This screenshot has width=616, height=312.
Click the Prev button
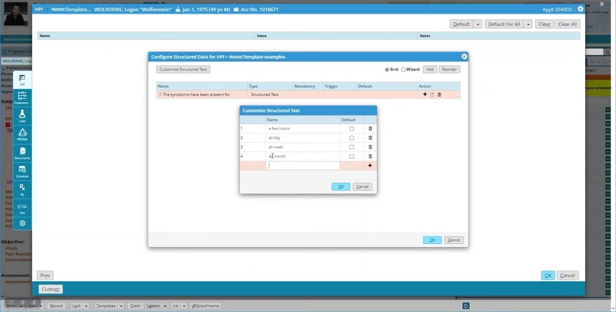pos(45,276)
